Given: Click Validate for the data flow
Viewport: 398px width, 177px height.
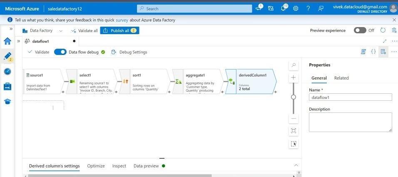Looking at the screenshot, I should point(39,52).
